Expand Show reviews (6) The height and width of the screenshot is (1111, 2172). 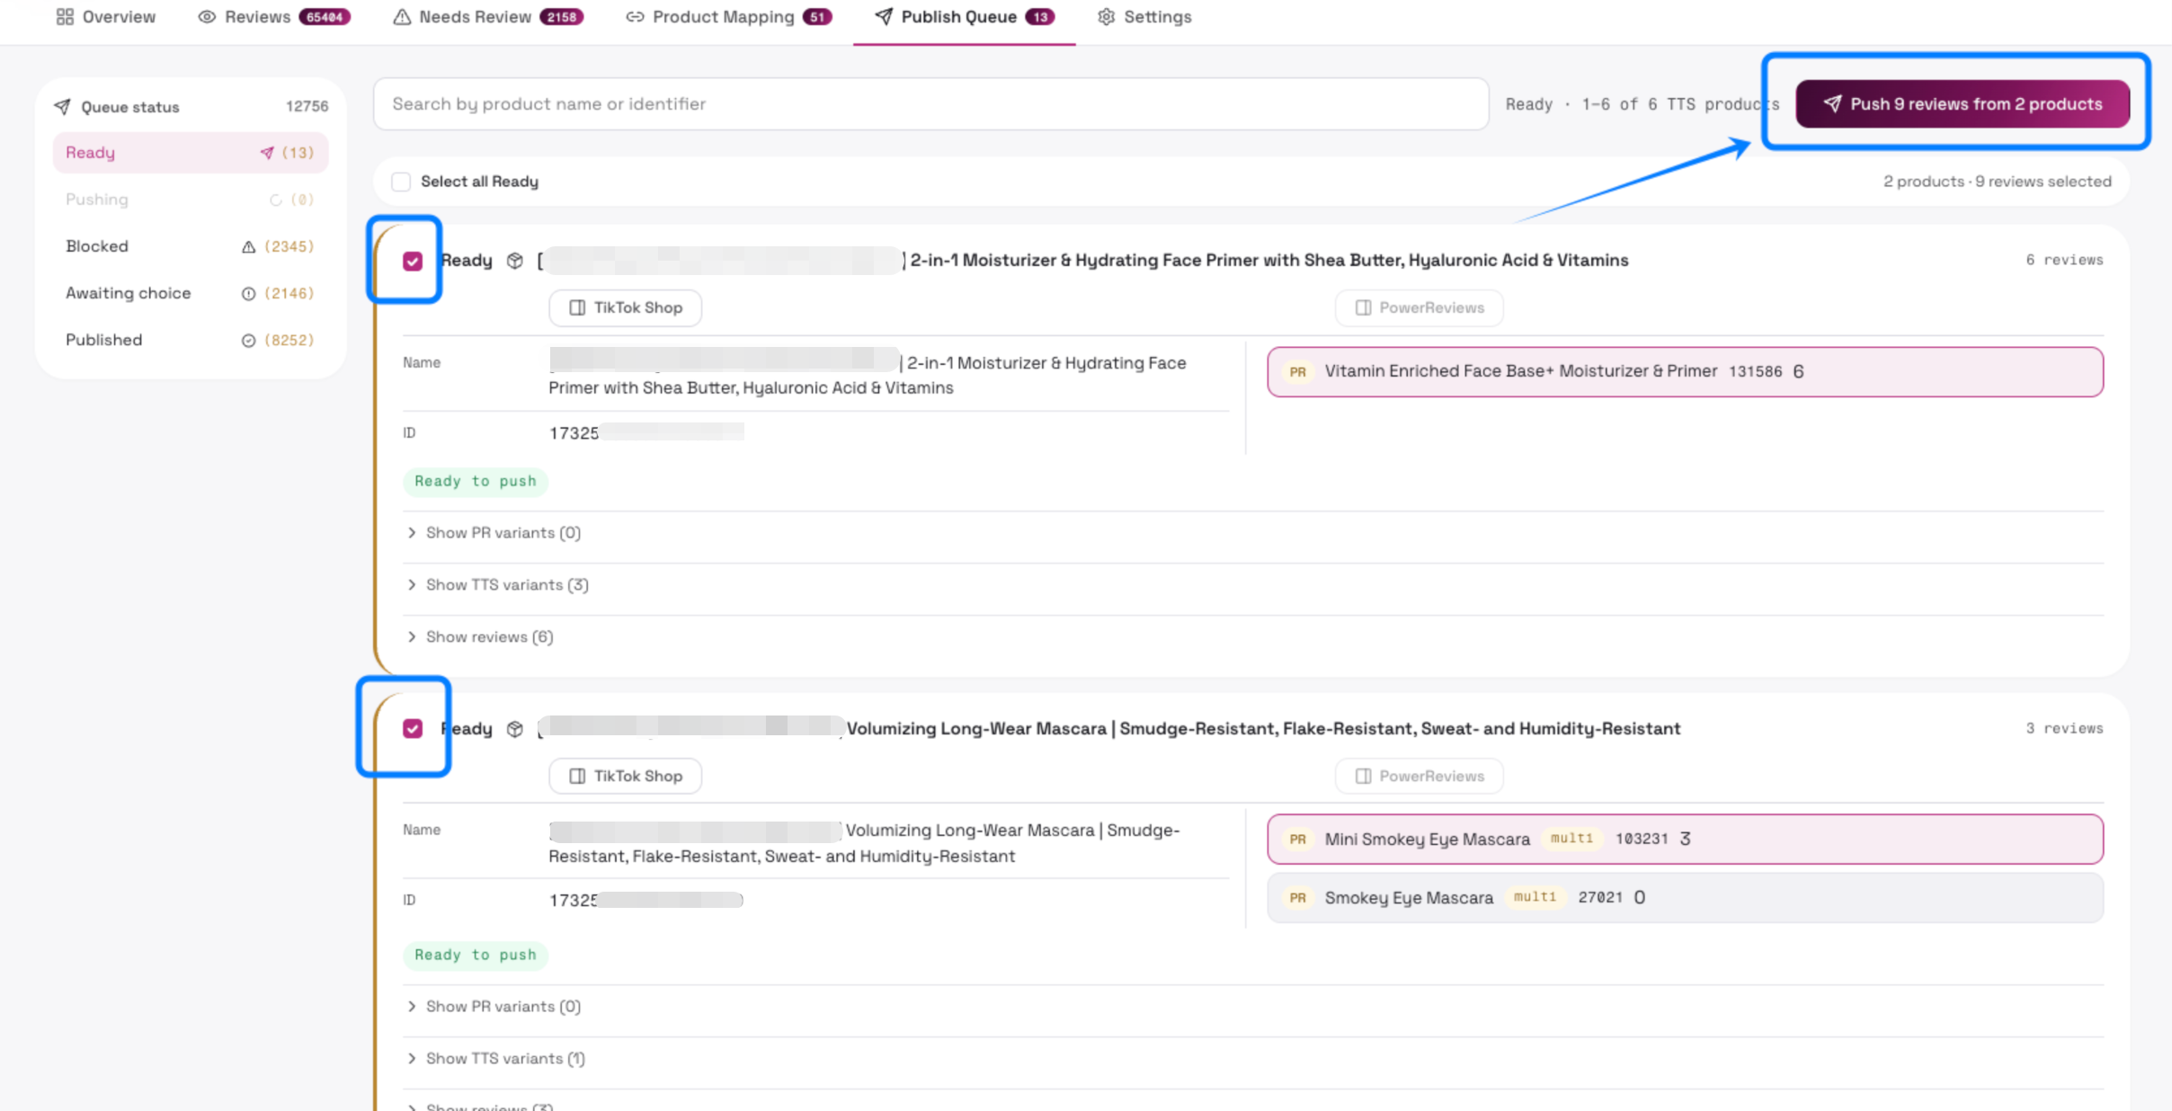480,637
